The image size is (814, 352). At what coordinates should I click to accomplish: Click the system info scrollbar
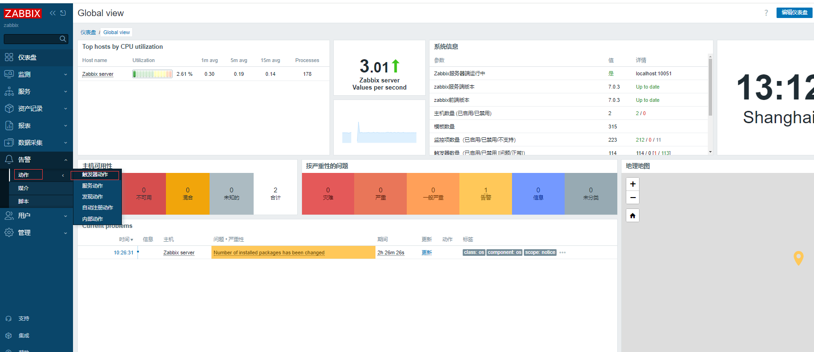coord(710,88)
